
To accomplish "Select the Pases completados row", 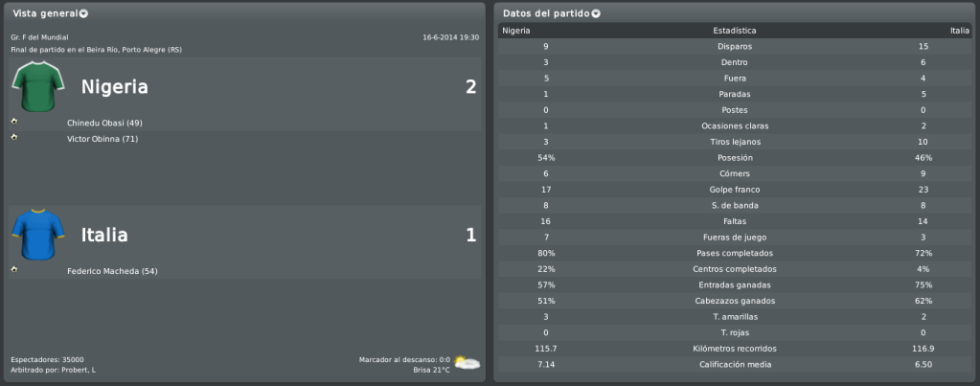I will (x=735, y=253).
